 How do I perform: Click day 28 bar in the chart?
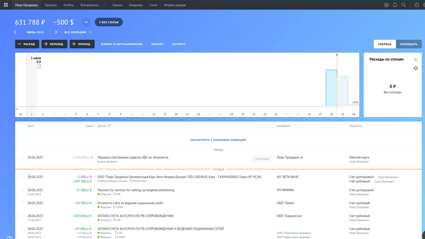331,88
